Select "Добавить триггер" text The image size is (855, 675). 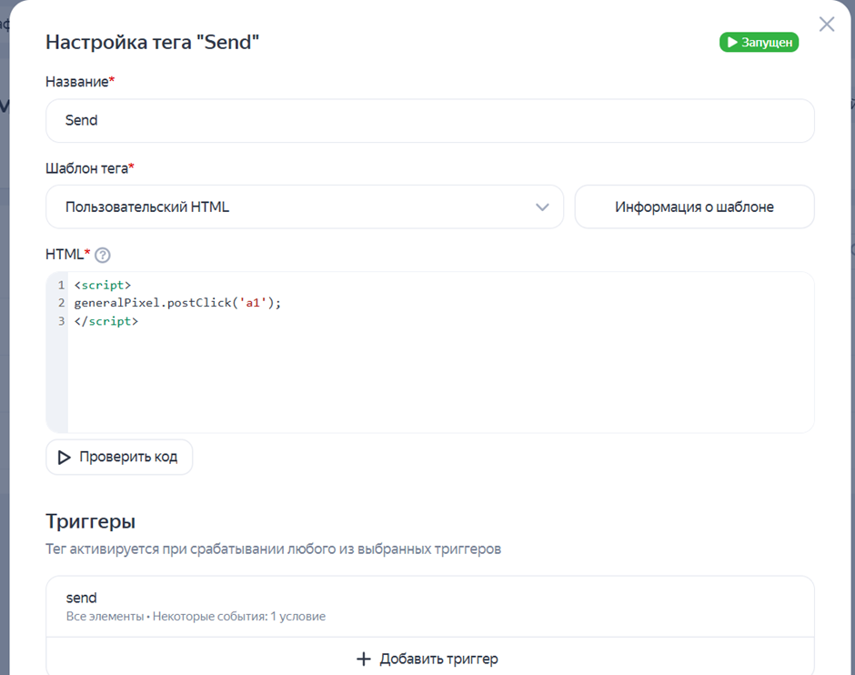pos(438,659)
